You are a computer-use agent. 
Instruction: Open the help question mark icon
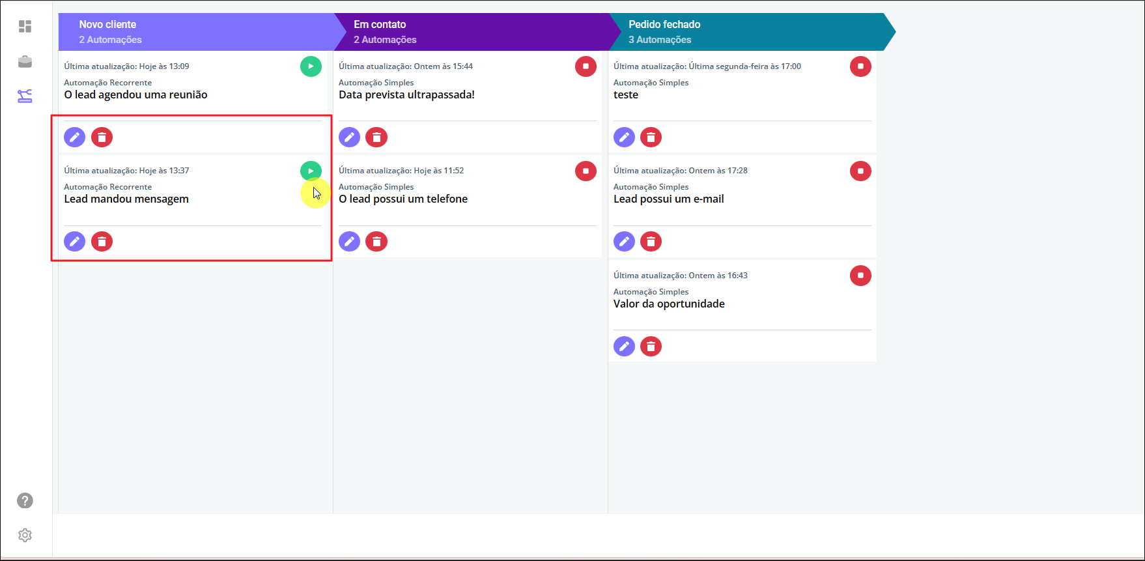[25, 500]
